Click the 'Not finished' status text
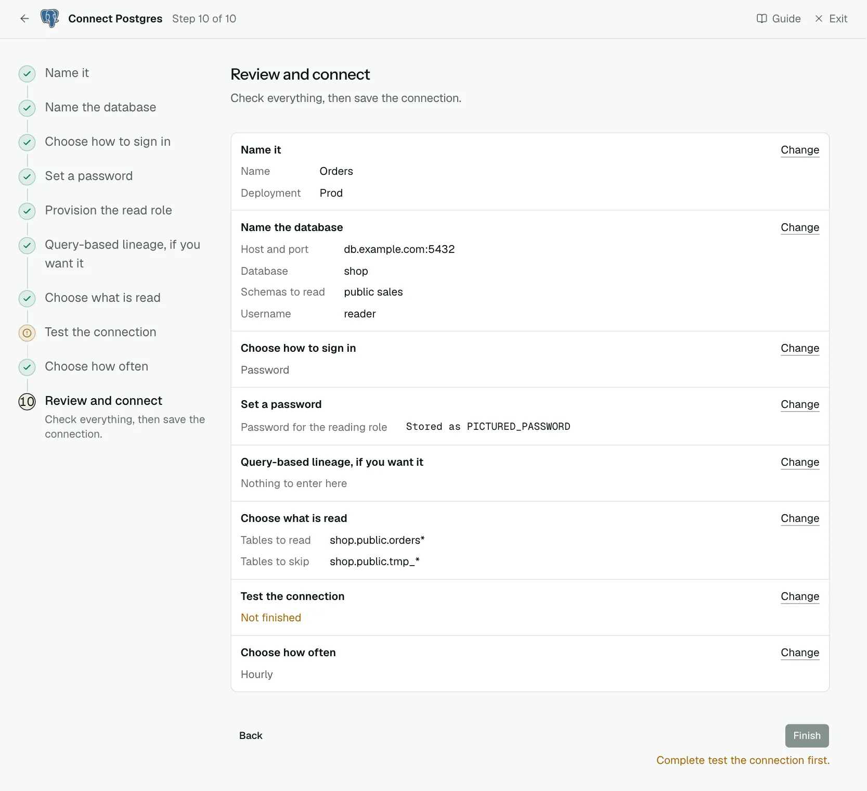 [x=271, y=618]
